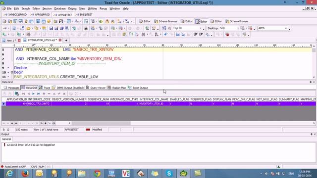Select the General output tab
317x178 pixels.
click(x=6, y=139)
